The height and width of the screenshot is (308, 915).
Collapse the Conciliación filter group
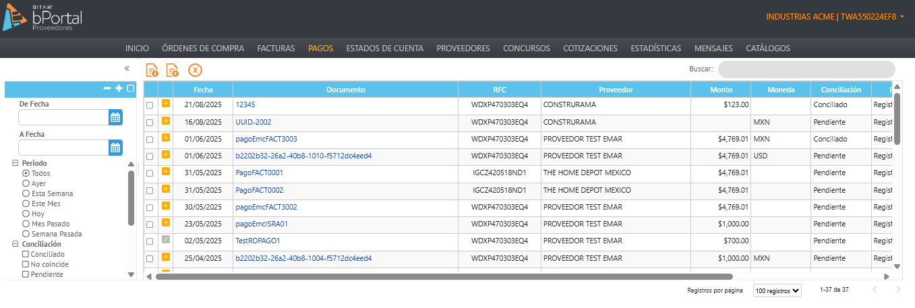click(x=16, y=244)
